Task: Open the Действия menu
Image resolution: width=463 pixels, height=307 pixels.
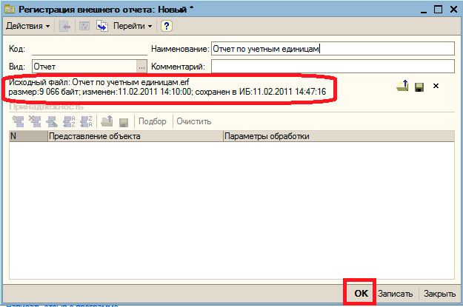Action: coord(27,26)
